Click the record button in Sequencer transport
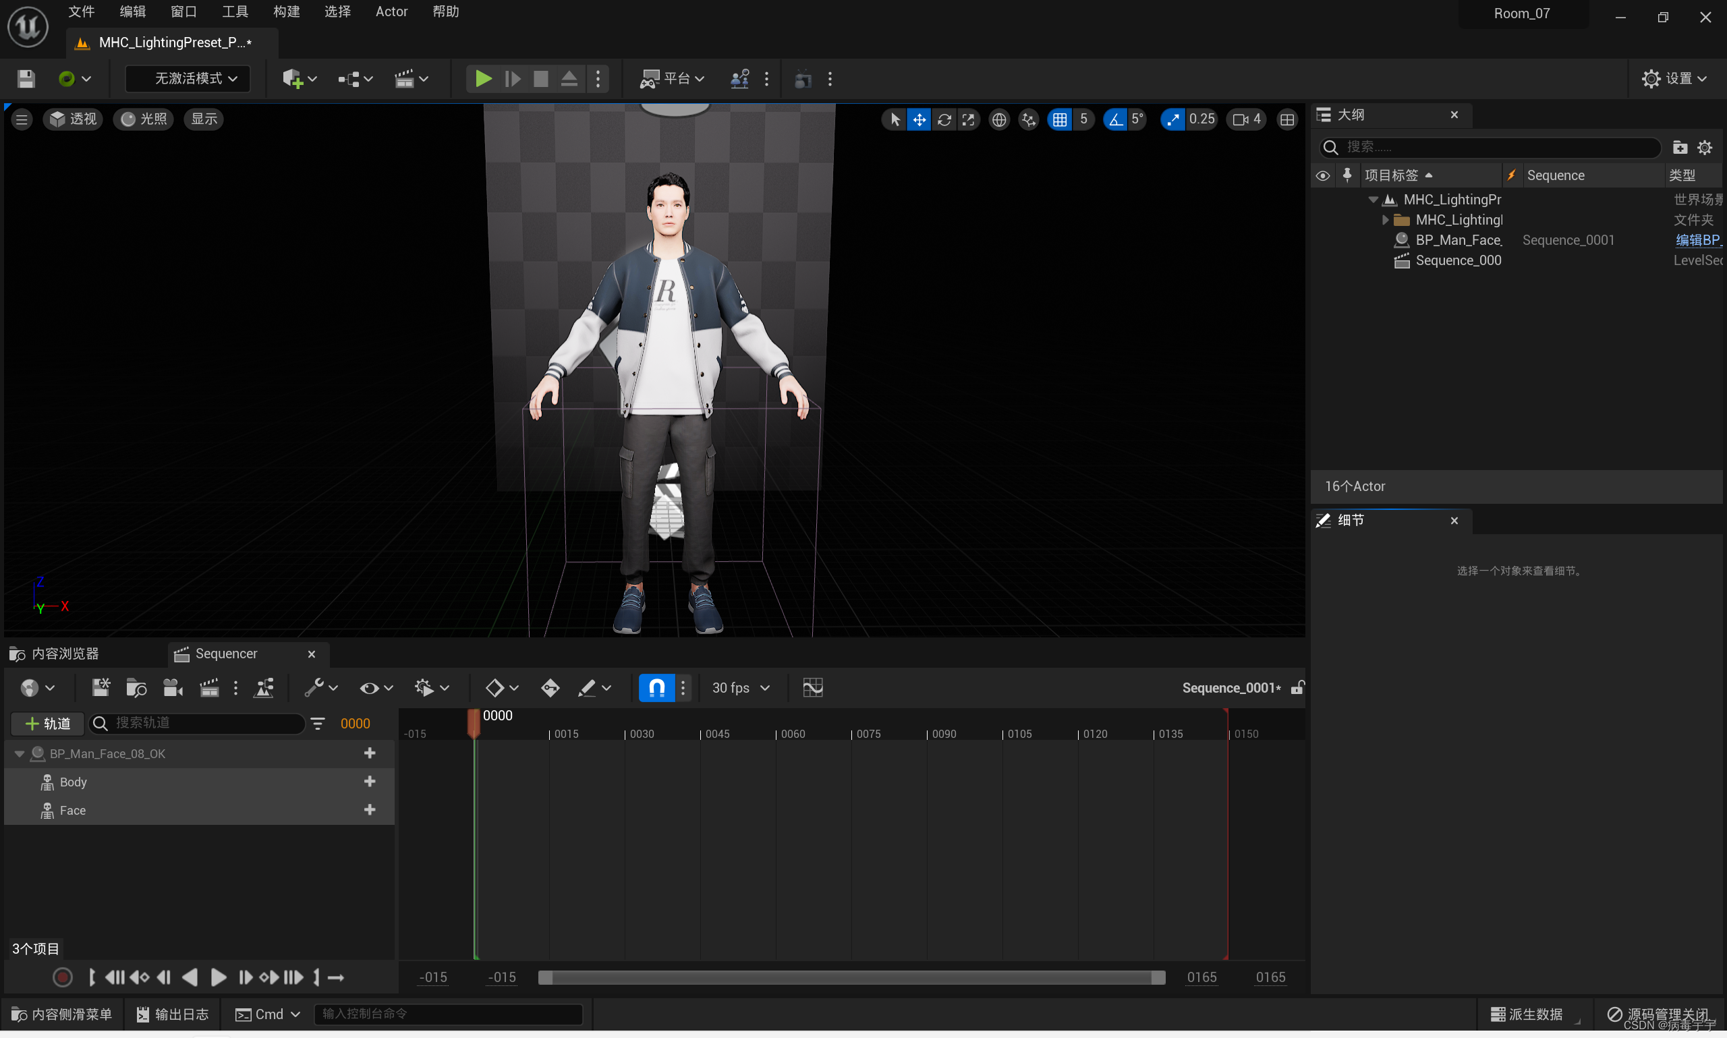The width and height of the screenshot is (1727, 1038). click(x=62, y=977)
